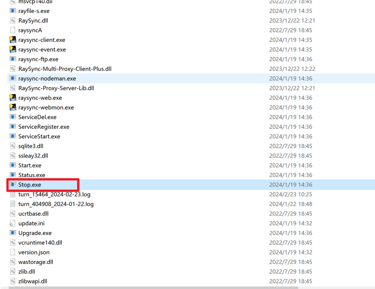Click the raysync-web.exe application icon
375x289 pixels.
coord(13,98)
